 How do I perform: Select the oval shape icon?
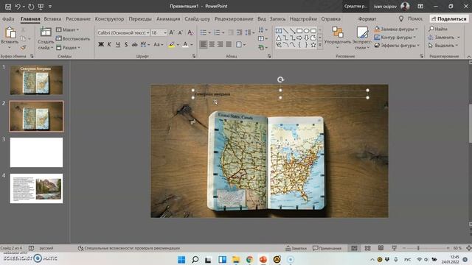(x=307, y=31)
